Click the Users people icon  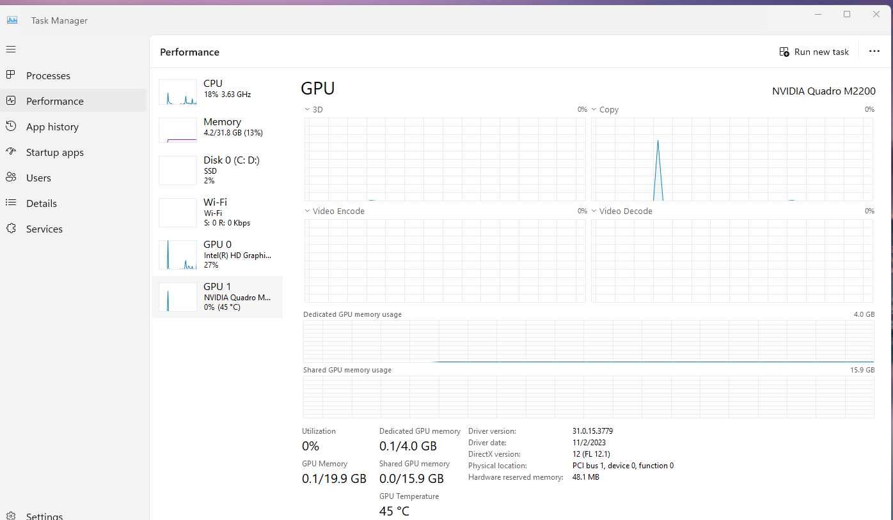click(x=11, y=178)
